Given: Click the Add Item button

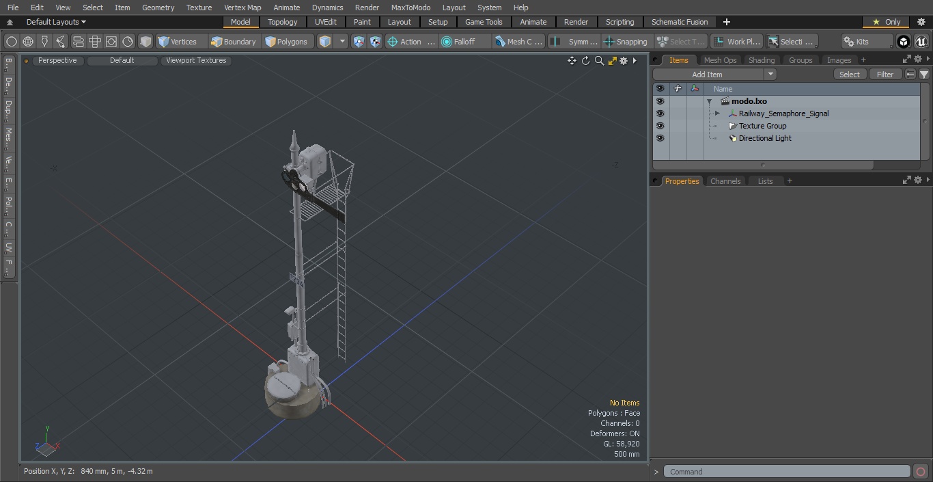Looking at the screenshot, I should (707, 75).
